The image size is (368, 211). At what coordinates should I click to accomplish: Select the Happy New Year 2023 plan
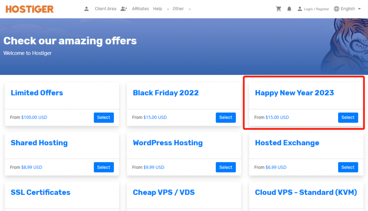[348, 118]
